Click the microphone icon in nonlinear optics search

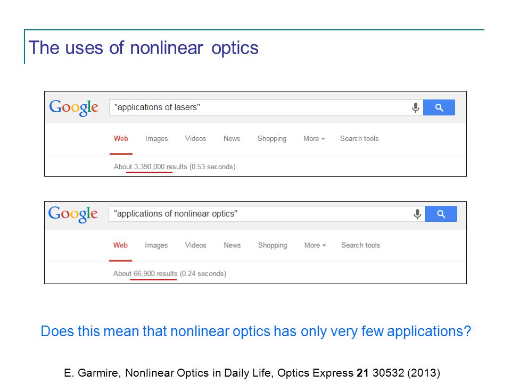[x=417, y=214]
